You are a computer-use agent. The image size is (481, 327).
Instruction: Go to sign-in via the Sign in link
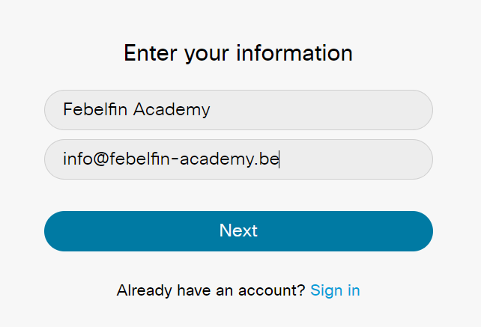click(x=335, y=290)
